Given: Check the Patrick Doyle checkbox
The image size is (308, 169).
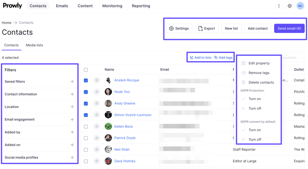Looking at the screenshot, I should 86,138.
